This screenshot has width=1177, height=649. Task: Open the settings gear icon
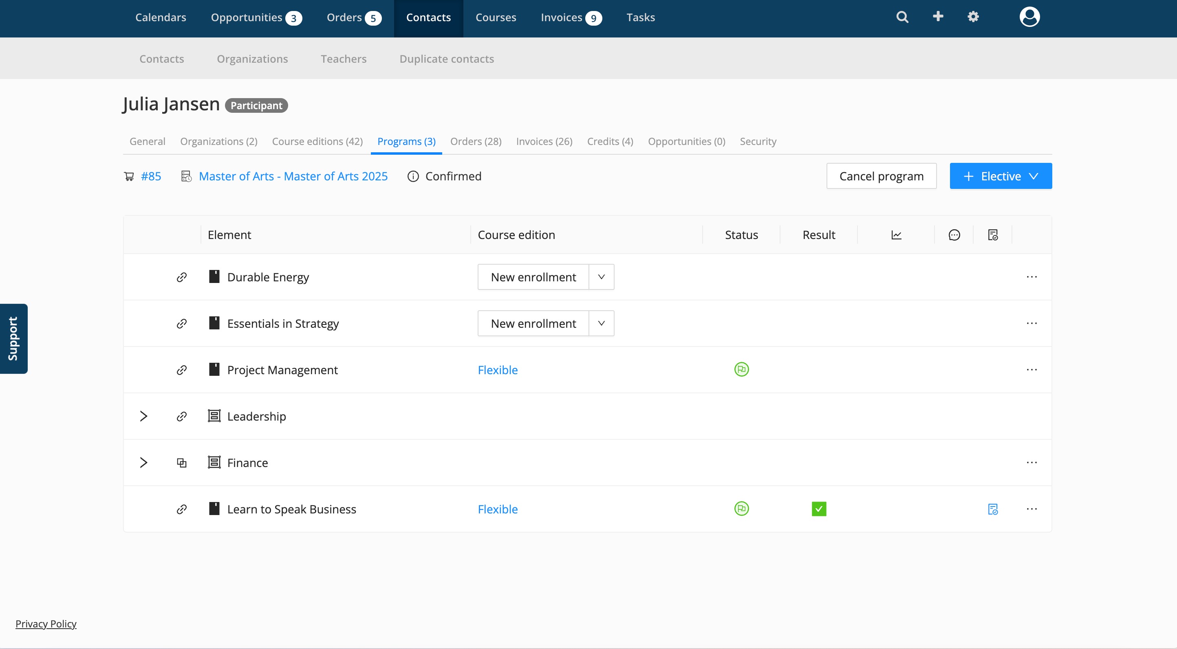[973, 17]
